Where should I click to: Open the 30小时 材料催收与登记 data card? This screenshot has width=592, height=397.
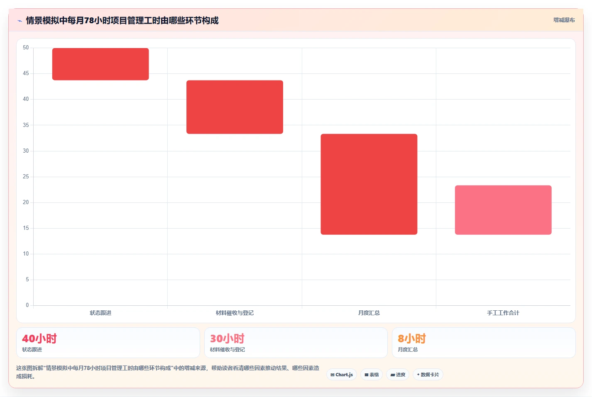click(x=296, y=343)
